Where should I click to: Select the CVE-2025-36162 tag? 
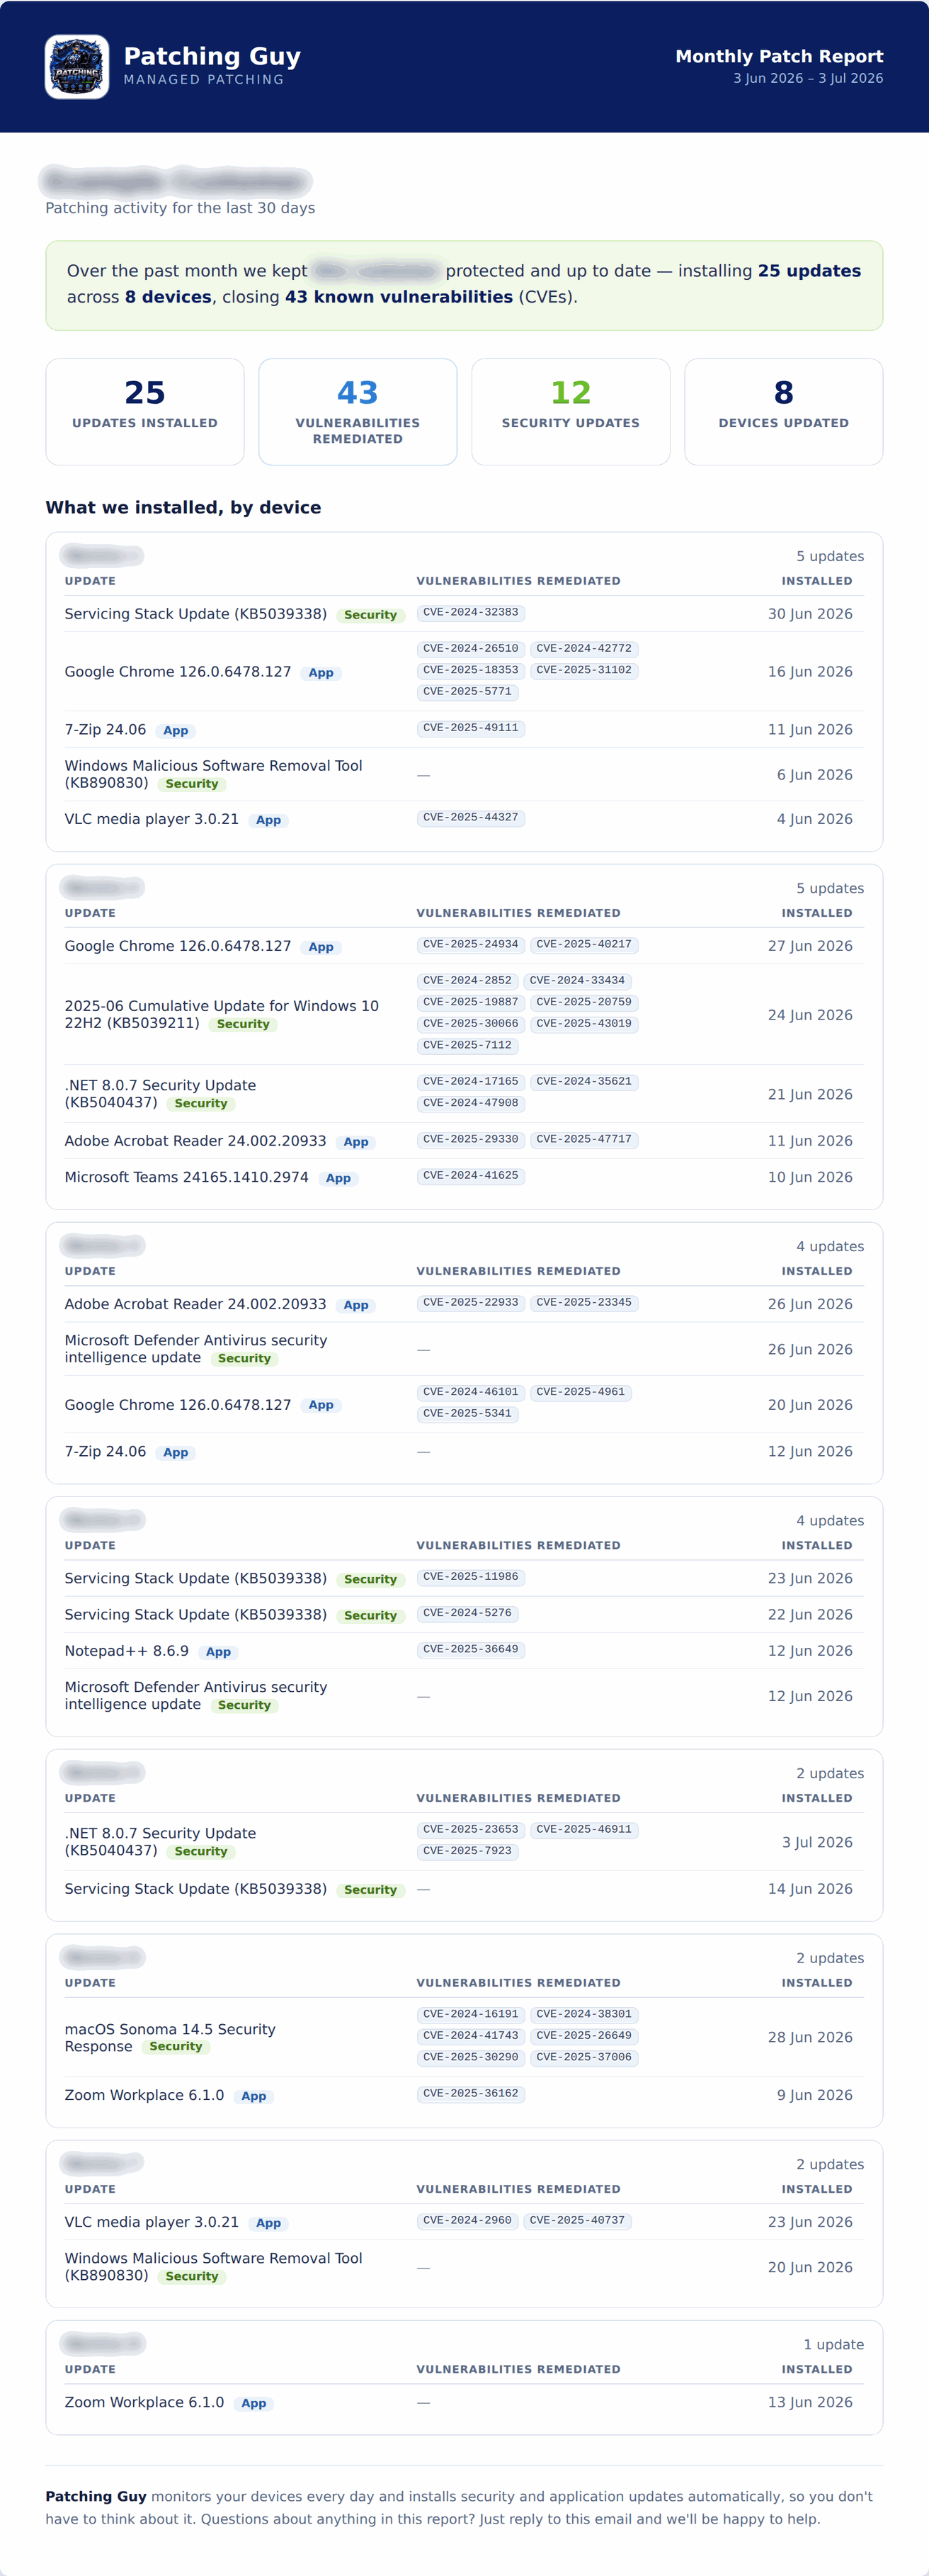tap(470, 2094)
